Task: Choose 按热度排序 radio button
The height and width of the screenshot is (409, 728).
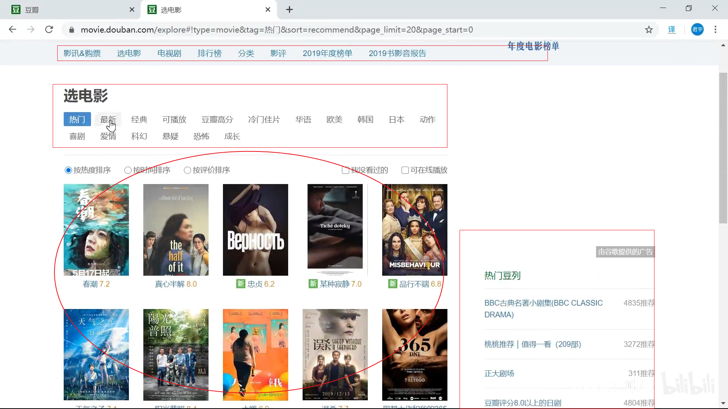Action: point(68,170)
